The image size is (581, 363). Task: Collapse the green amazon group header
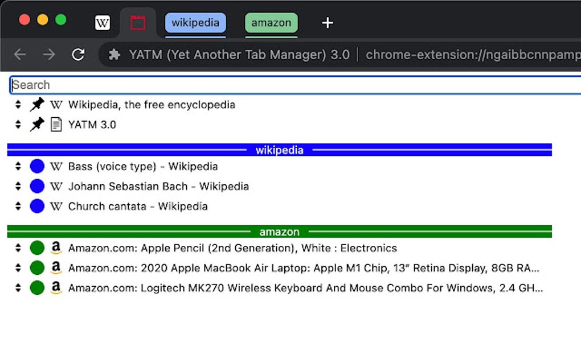(279, 232)
